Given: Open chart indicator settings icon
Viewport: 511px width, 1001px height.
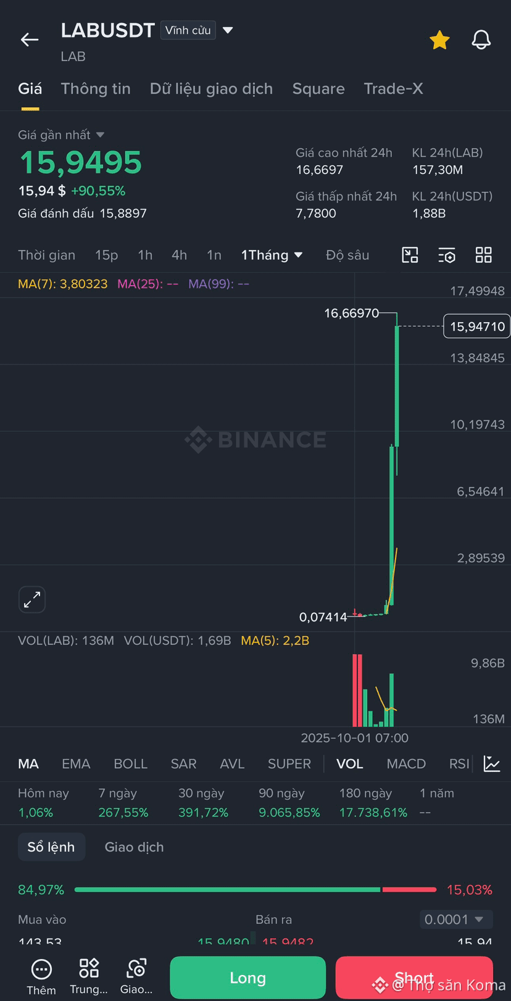Looking at the screenshot, I should tap(447, 255).
